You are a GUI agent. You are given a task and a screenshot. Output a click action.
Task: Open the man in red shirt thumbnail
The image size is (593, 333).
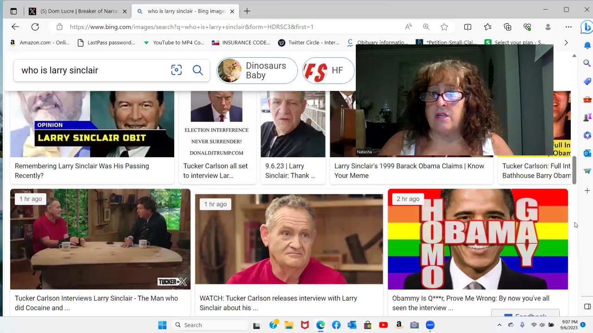[x=289, y=239]
